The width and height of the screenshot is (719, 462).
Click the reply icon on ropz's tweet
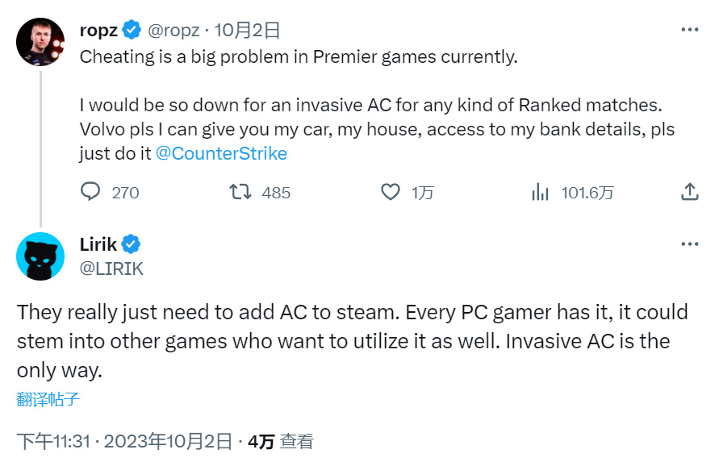tap(91, 192)
